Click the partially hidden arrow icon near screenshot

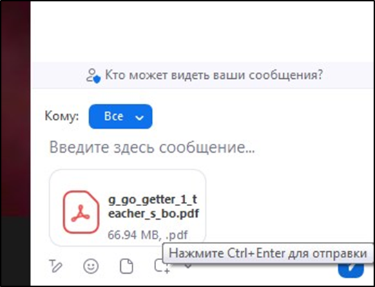[x=188, y=266]
